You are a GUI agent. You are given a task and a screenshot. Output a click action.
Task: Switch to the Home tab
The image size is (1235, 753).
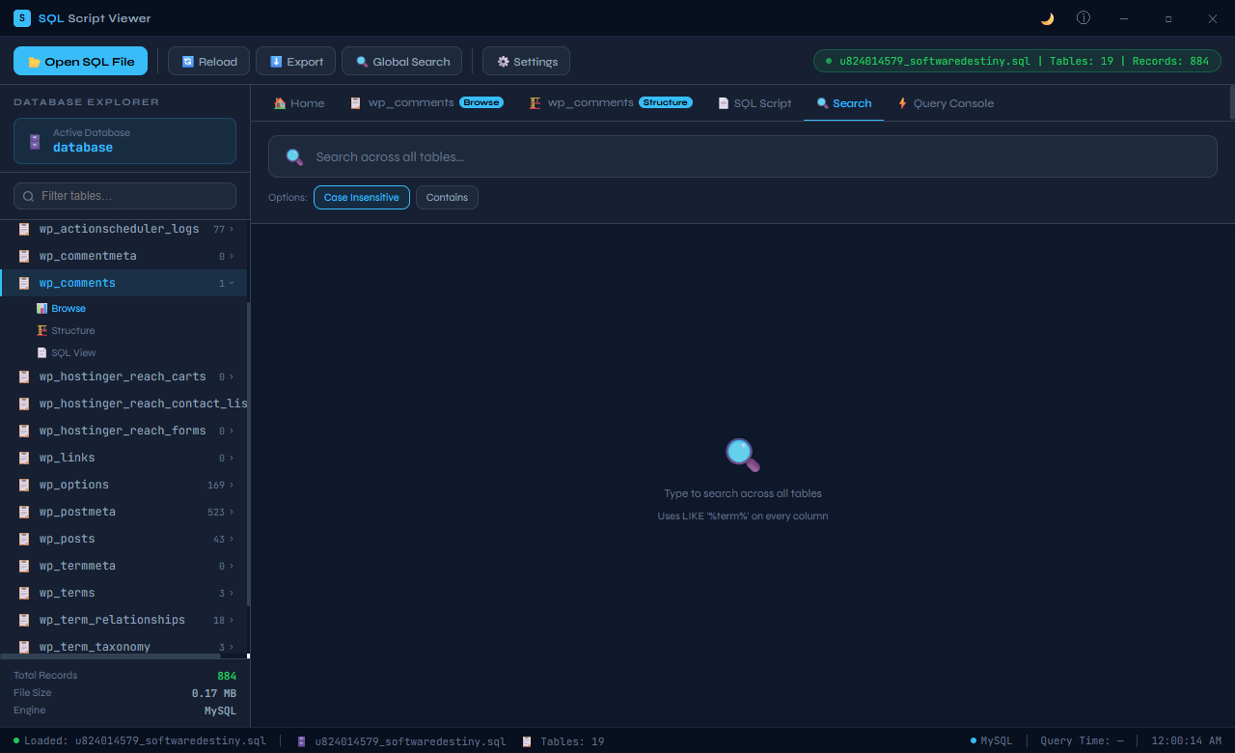(x=299, y=103)
